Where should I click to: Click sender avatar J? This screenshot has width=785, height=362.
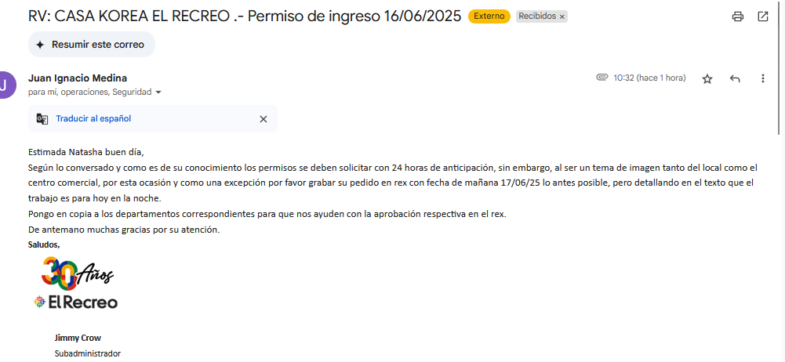[x=5, y=85]
